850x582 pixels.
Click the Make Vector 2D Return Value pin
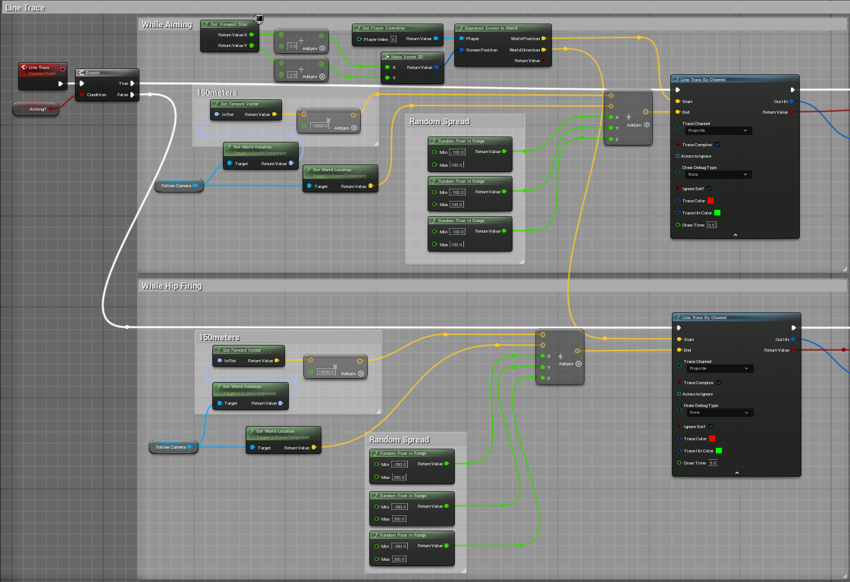click(x=438, y=67)
